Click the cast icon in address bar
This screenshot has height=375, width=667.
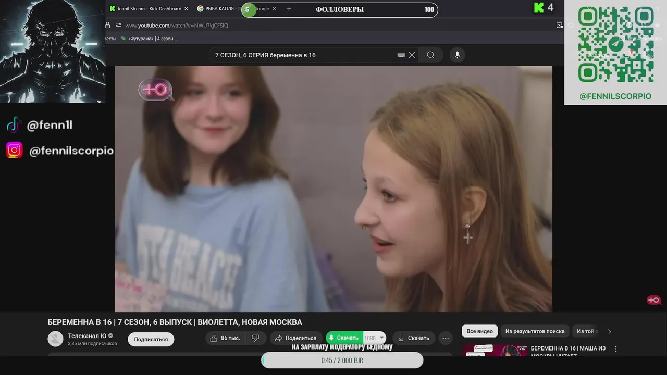pyautogui.click(x=559, y=25)
